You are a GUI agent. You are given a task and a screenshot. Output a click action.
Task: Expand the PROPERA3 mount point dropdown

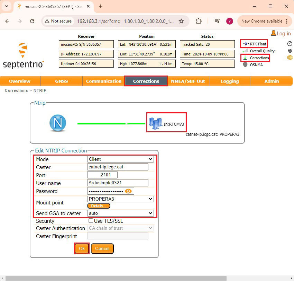click(x=120, y=199)
